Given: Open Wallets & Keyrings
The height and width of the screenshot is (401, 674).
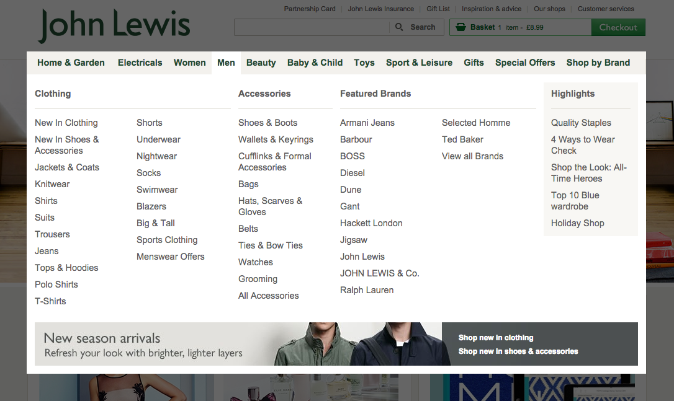Looking at the screenshot, I should pyautogui.click(x=276, y=139).
